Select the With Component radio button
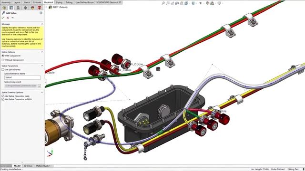Viewport: 305px width, 171px height. pos(3,56)
